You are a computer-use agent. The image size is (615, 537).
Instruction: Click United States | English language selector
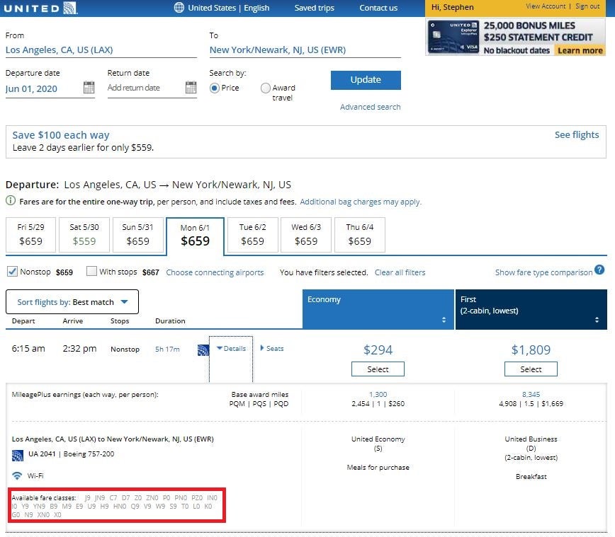(x=228, y=8)
